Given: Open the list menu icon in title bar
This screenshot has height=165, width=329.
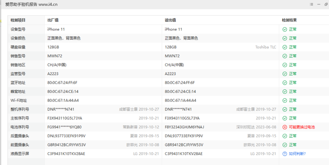Looking at the screenshot, I should click(311, 4).
